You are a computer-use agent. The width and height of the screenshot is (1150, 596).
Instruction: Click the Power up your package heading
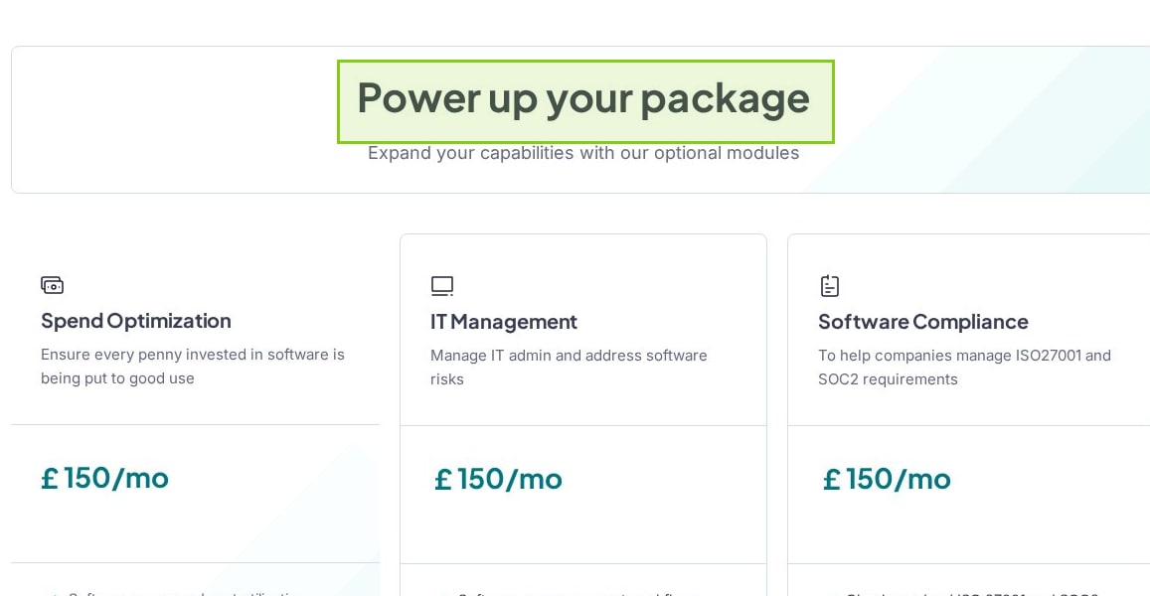tap(583, 98)
